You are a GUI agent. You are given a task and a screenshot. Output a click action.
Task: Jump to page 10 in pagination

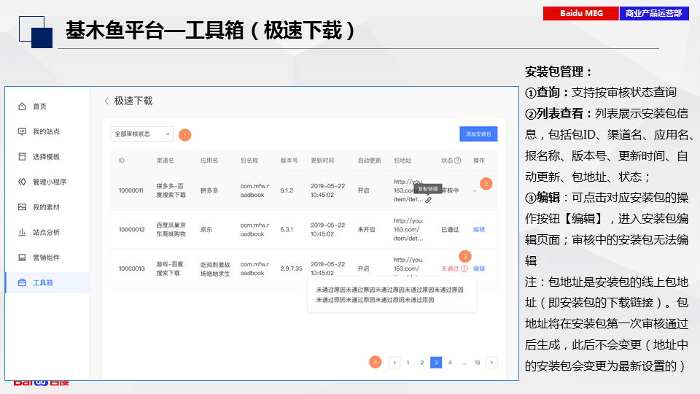[477, 363]
